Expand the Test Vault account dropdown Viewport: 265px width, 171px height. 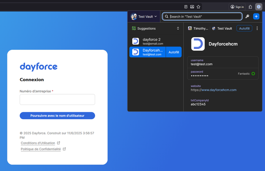(144, 17)
